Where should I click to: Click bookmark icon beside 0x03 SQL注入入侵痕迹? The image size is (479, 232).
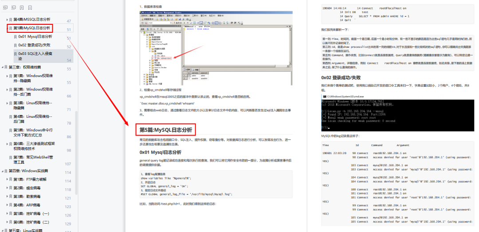[16, 54]
